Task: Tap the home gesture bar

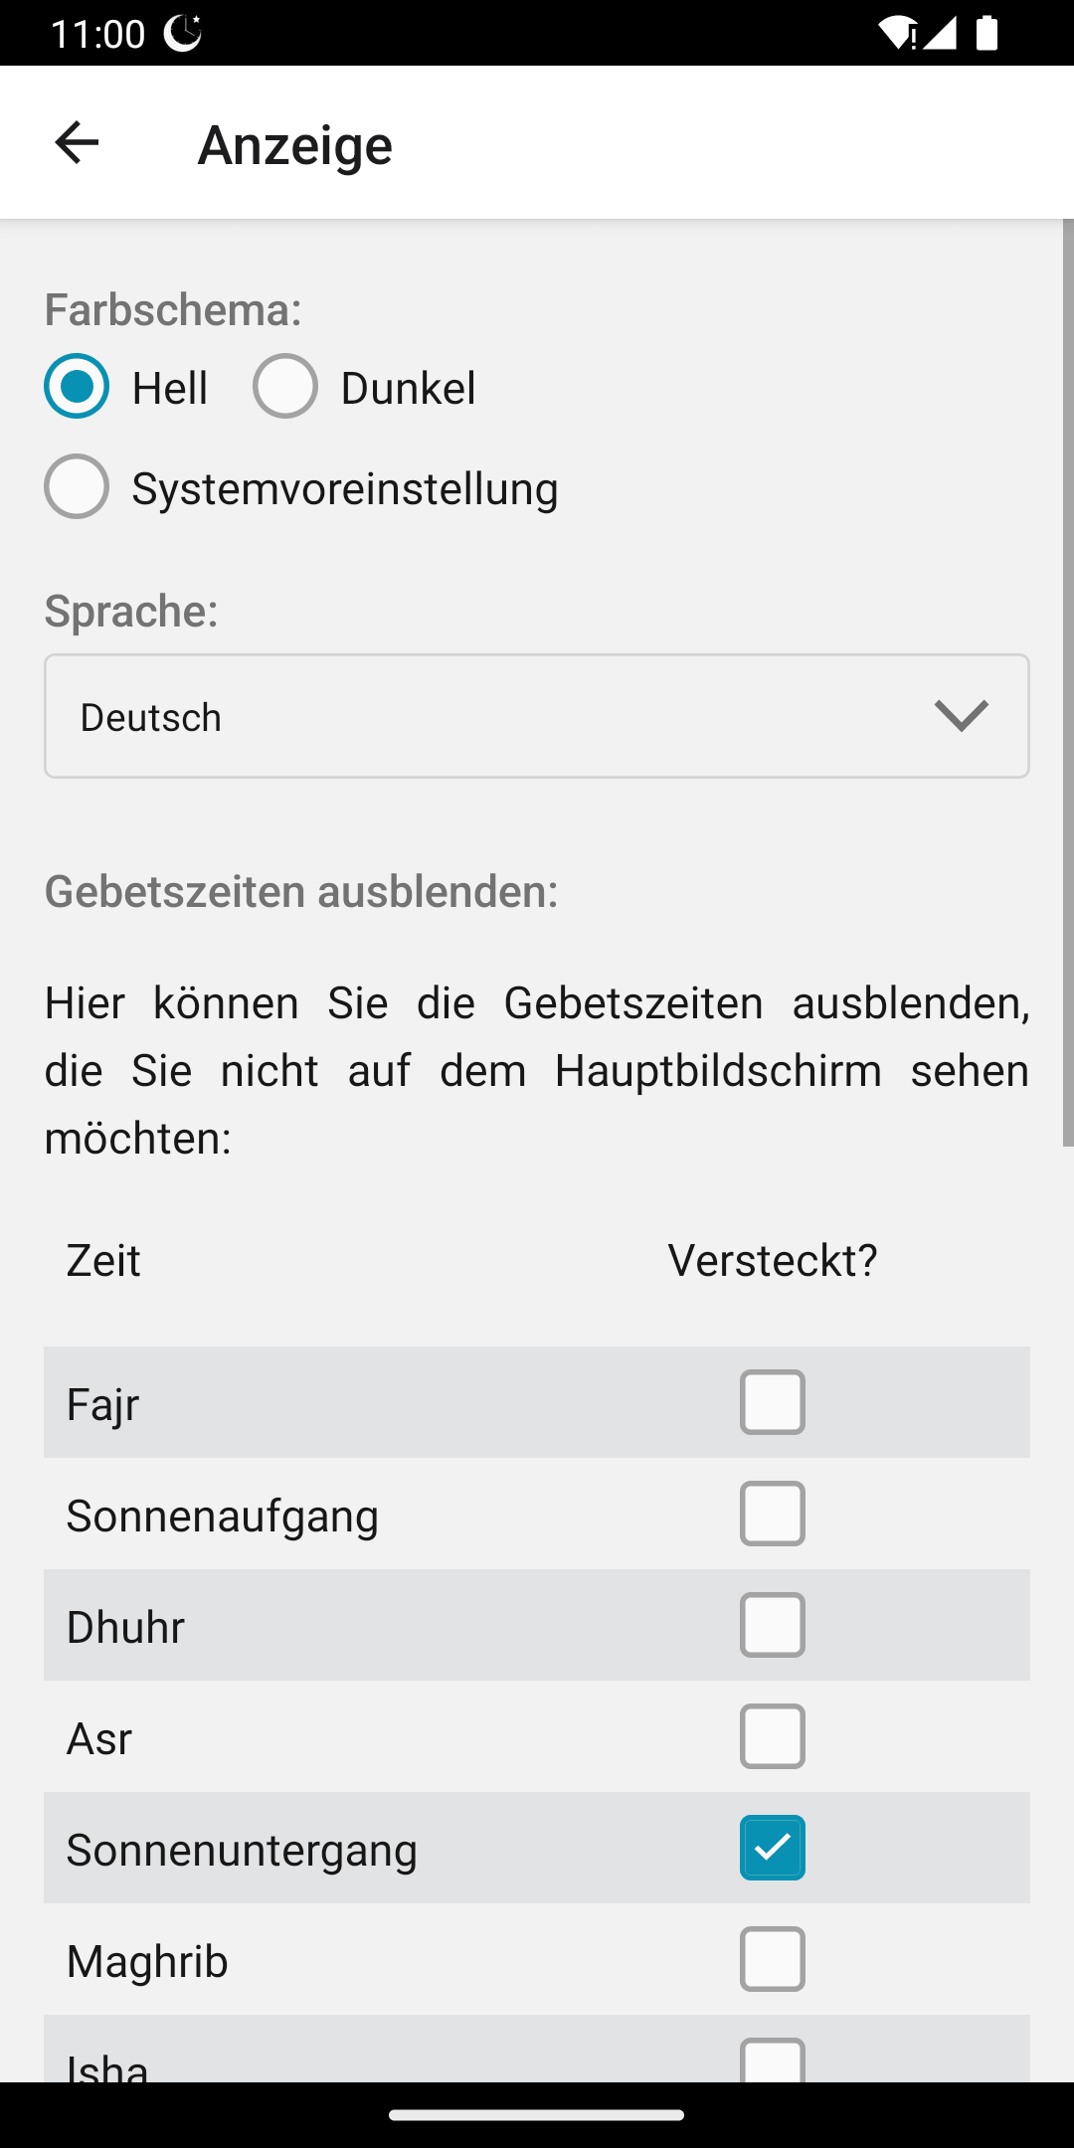Action: click(x=537, y=2115)
